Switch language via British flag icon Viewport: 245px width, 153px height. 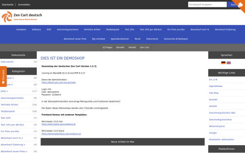click(229, 63)
